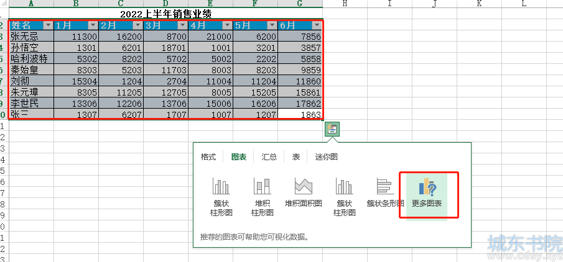This screenshot has width=563, height=262.
Task: Select the name cell 秦始皇
Action: pyautogui.click(x=32, y=70)
